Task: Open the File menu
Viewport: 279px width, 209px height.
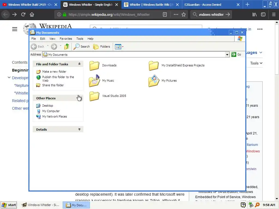Action: 34,39
